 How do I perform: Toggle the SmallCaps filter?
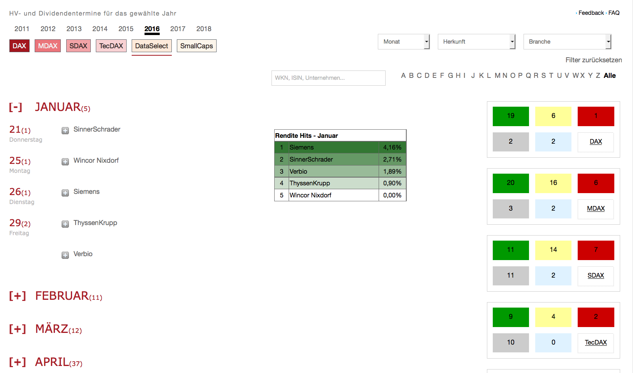(197, 46)
